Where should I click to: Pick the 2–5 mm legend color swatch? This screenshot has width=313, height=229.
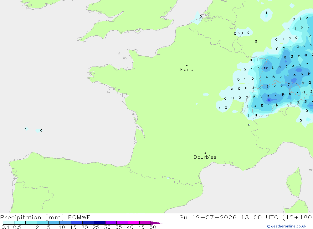(x=43, y=223)
